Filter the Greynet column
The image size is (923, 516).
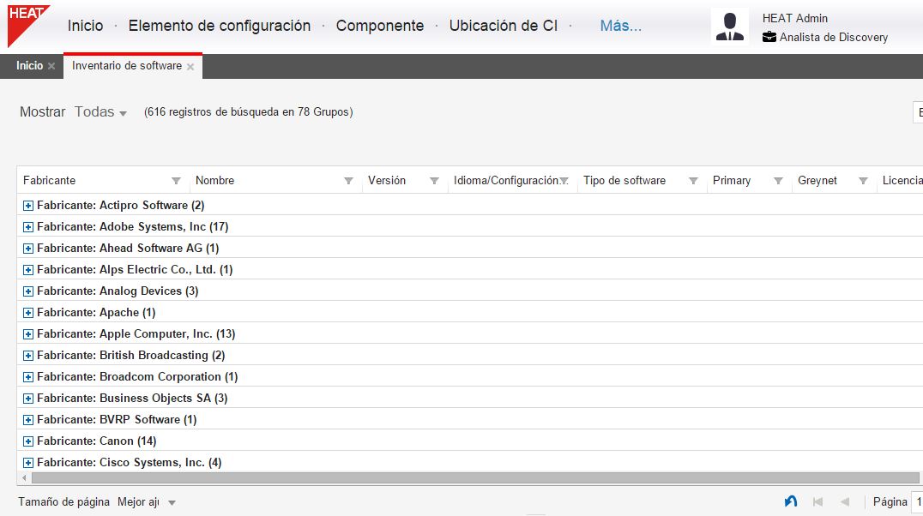863,181
